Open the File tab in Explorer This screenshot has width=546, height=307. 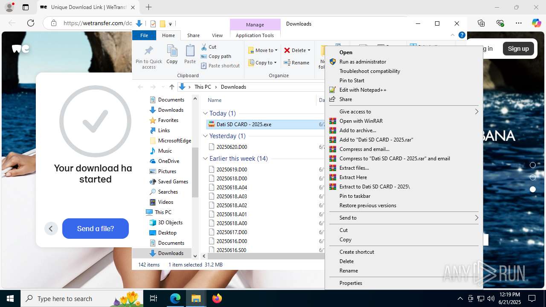pyautogui.click(x=144, y=35)
